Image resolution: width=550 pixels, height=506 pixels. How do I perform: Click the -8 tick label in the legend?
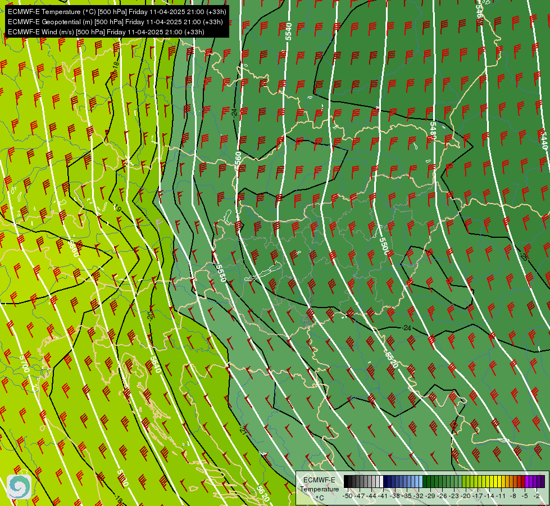click(x=513, y=496)
